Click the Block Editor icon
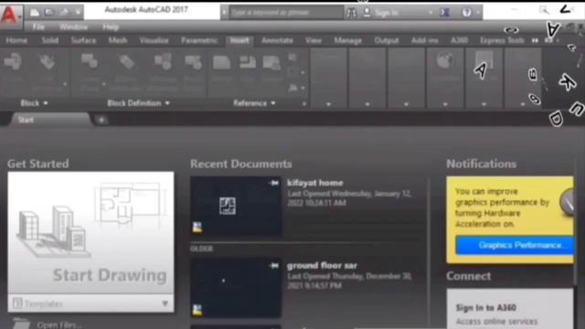 click(x=193, y=62)
